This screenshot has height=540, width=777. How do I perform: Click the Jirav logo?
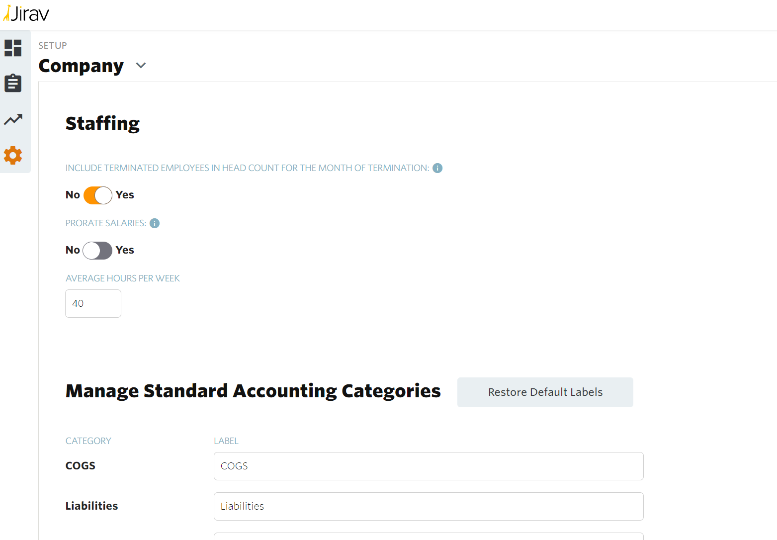pyautogui.click(x=27, y=13)
